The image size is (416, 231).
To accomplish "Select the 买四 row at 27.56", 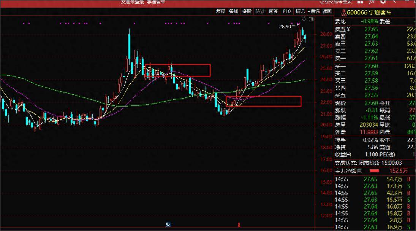I will click(x=375, y=88).
